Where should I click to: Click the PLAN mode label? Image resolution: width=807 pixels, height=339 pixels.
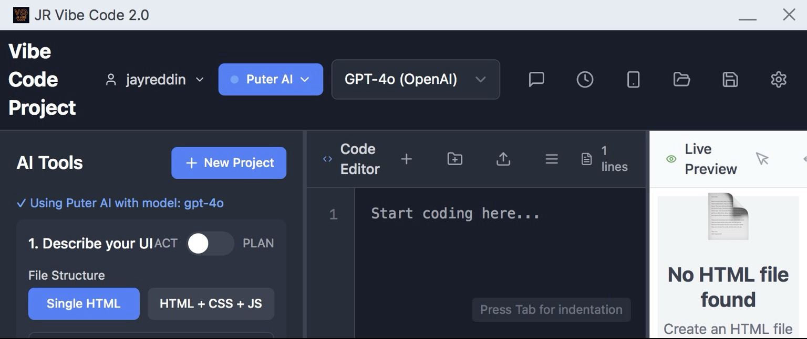pos(258,244)
